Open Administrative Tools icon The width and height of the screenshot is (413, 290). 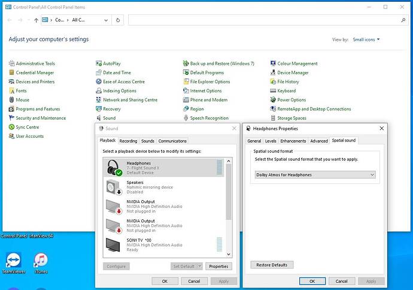click(x=11, y=64)
